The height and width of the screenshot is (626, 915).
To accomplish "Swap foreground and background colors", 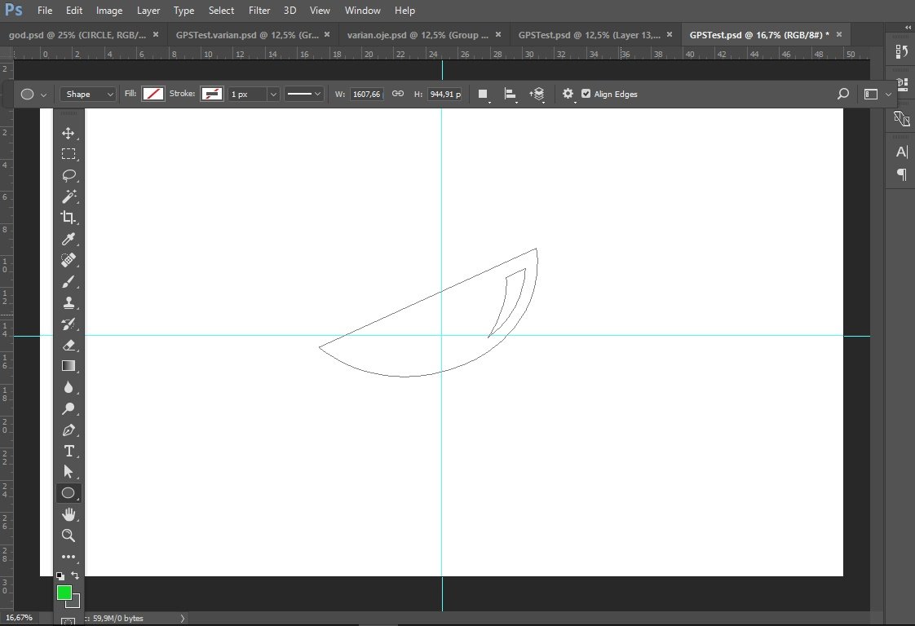I will click(x=75, y=575).
